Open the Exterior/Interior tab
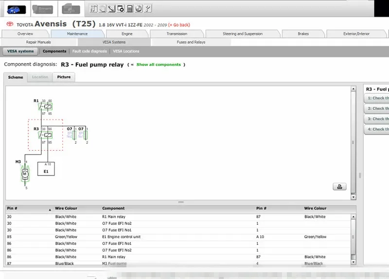This screenshot has height=279, width=389. pyautogui.click(x=356, y=34)
